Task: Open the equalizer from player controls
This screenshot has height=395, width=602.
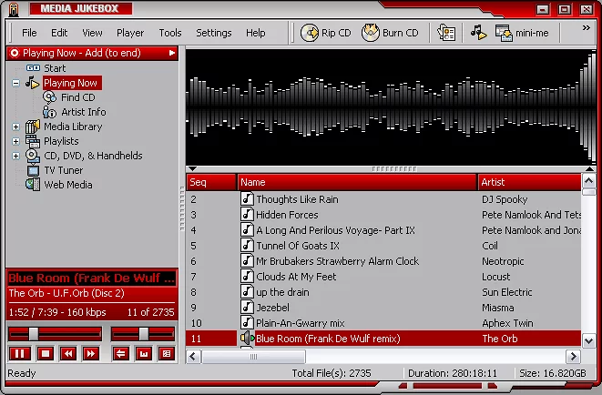Action: [143, 353]
